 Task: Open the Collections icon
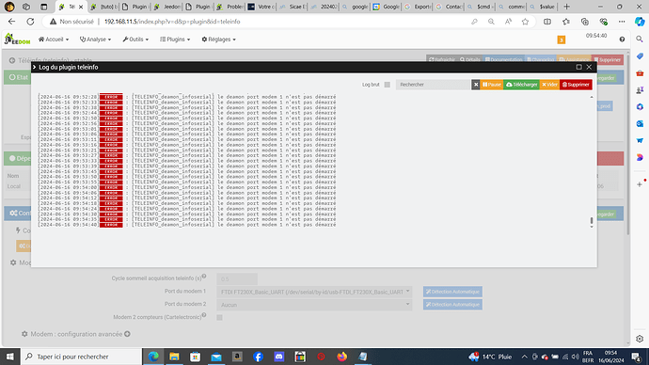(x=584, y=22)
